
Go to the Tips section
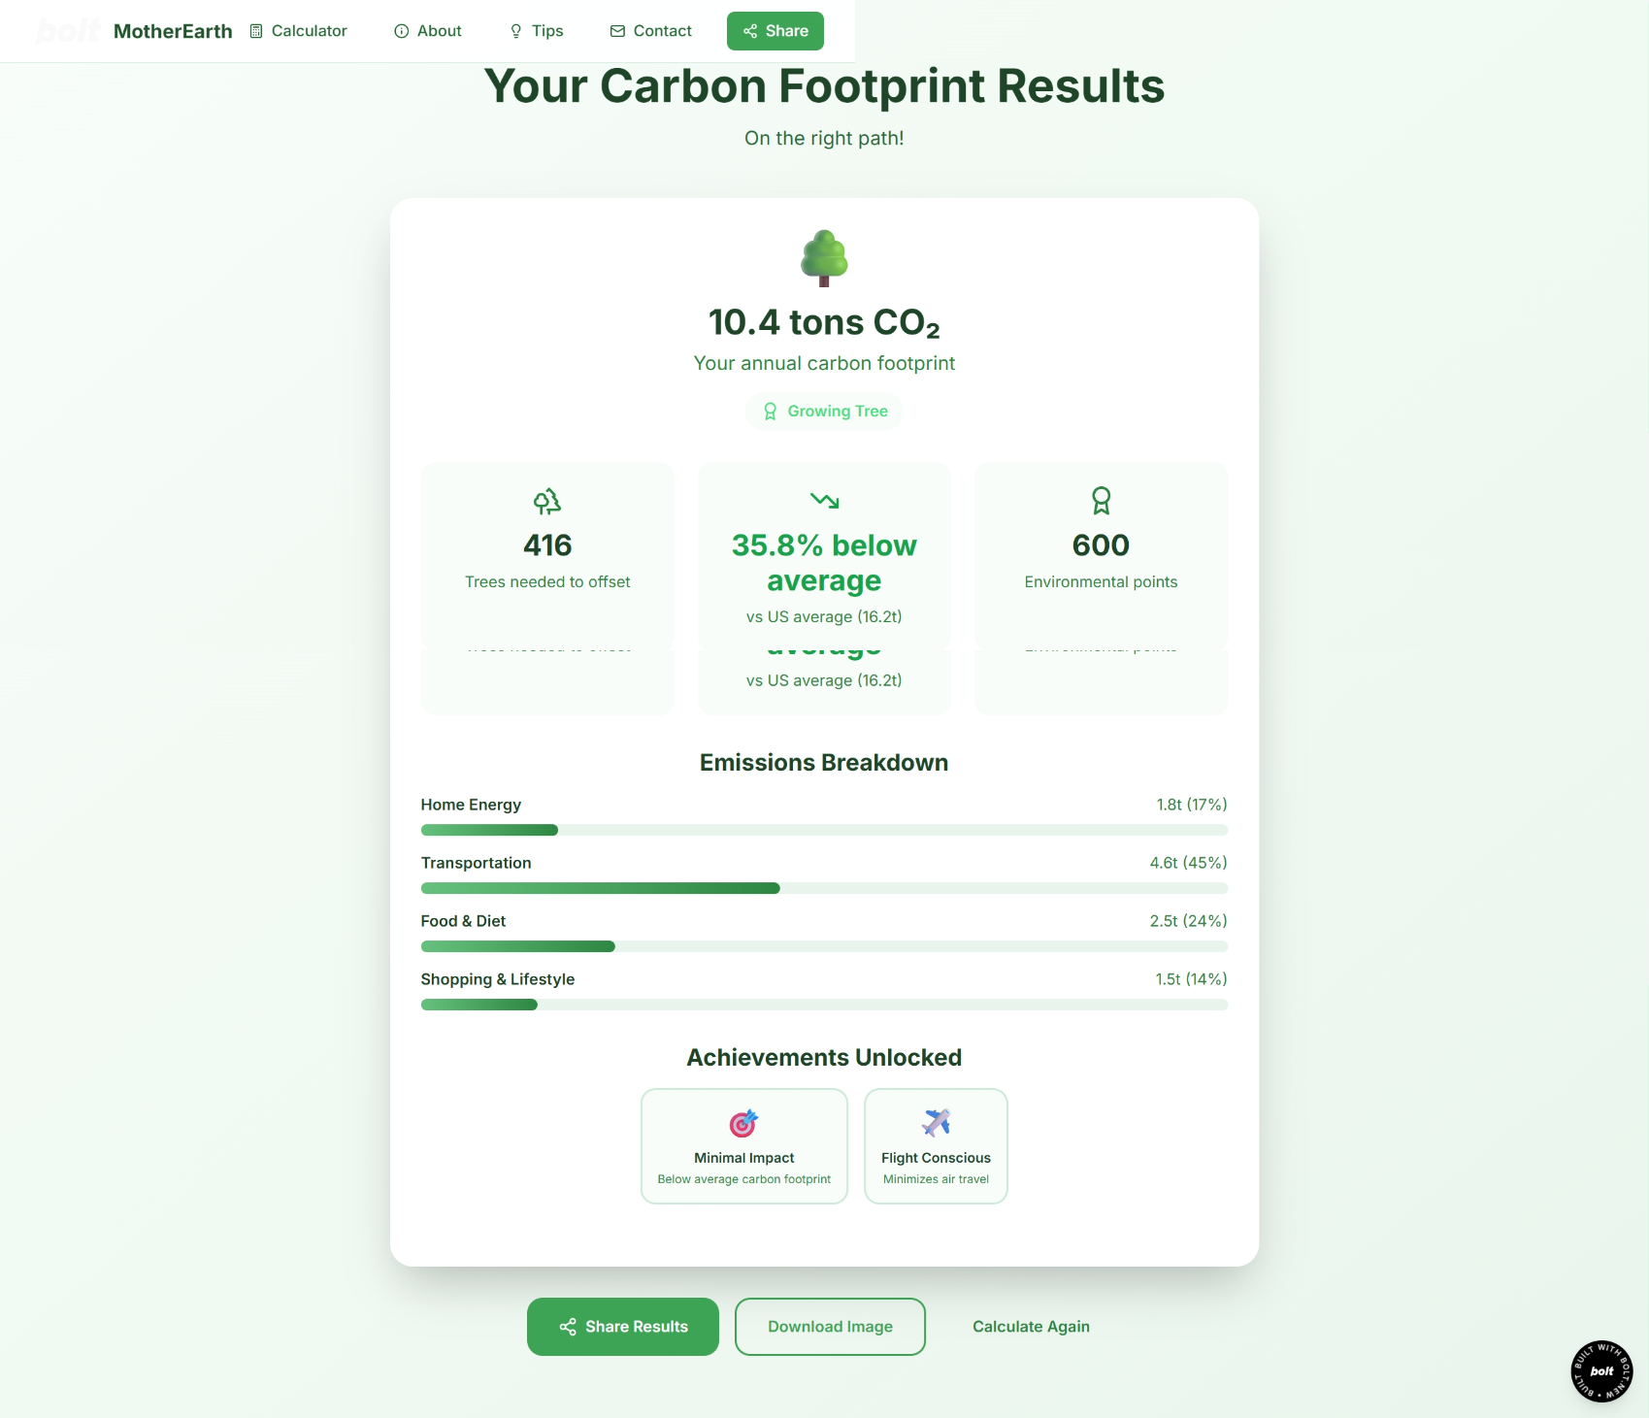pyautogui.click(x=537, y=31)
